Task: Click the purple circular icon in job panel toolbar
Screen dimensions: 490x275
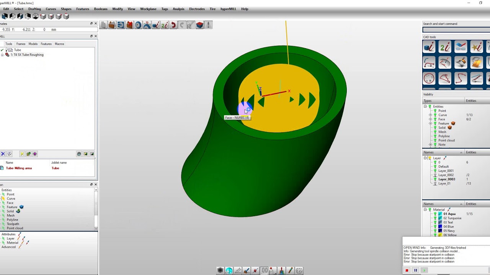Action: click(35, 154)
